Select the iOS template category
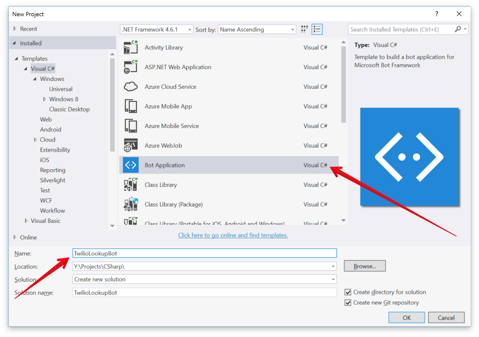Screen dimensions: 479x337 44,160
